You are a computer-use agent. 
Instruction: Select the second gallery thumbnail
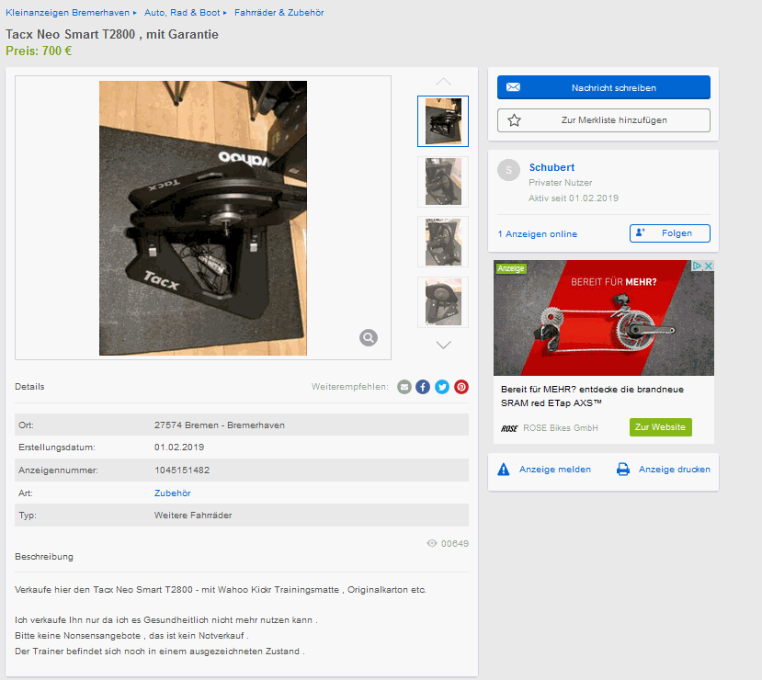443,182
